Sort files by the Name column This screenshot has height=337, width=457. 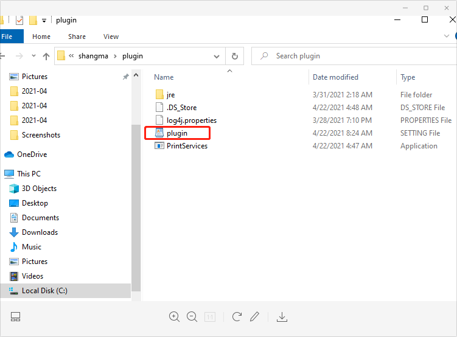164,77
